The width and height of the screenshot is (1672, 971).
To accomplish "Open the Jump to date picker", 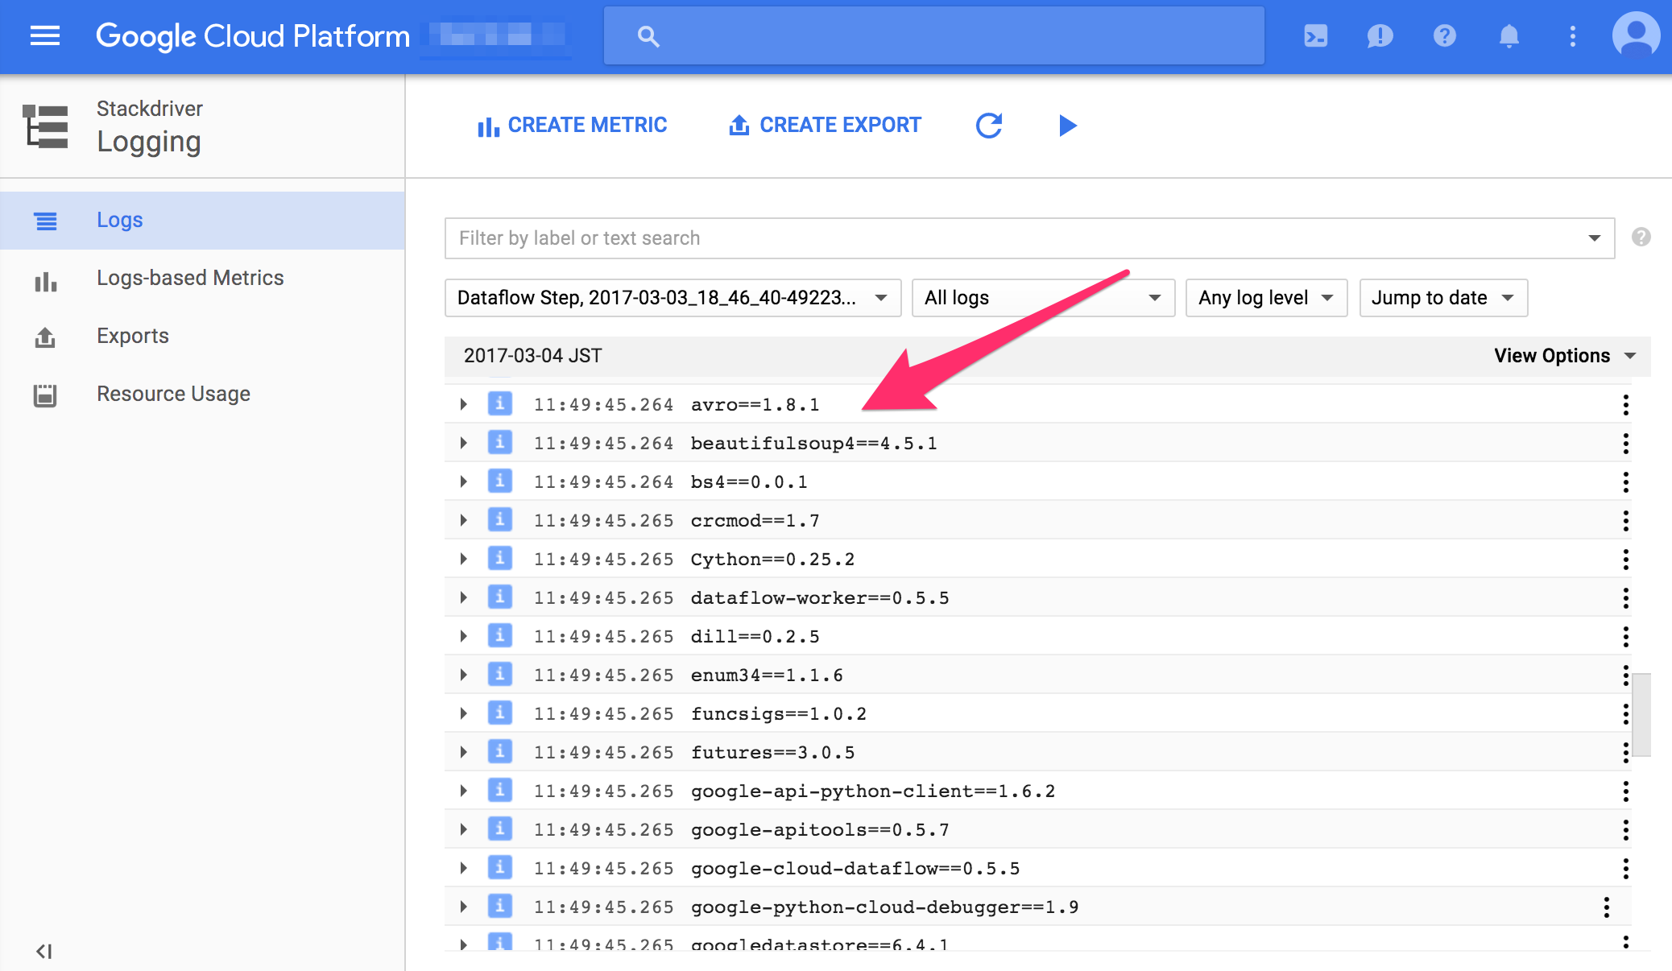I will coord(1441,298).
